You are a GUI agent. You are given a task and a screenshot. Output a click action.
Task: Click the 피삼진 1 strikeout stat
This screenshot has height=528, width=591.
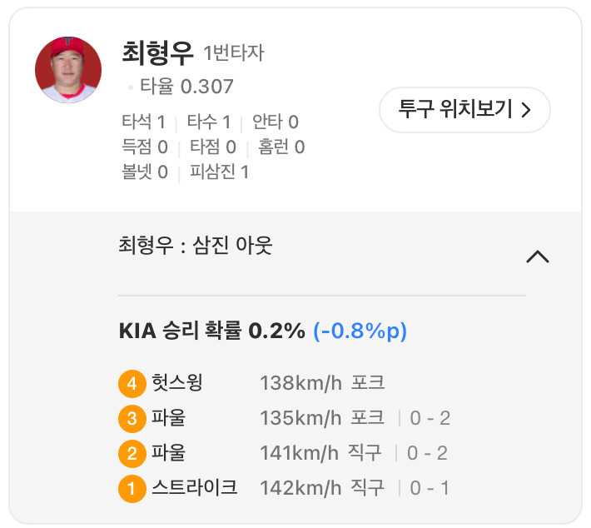click(x=219, y=172)
